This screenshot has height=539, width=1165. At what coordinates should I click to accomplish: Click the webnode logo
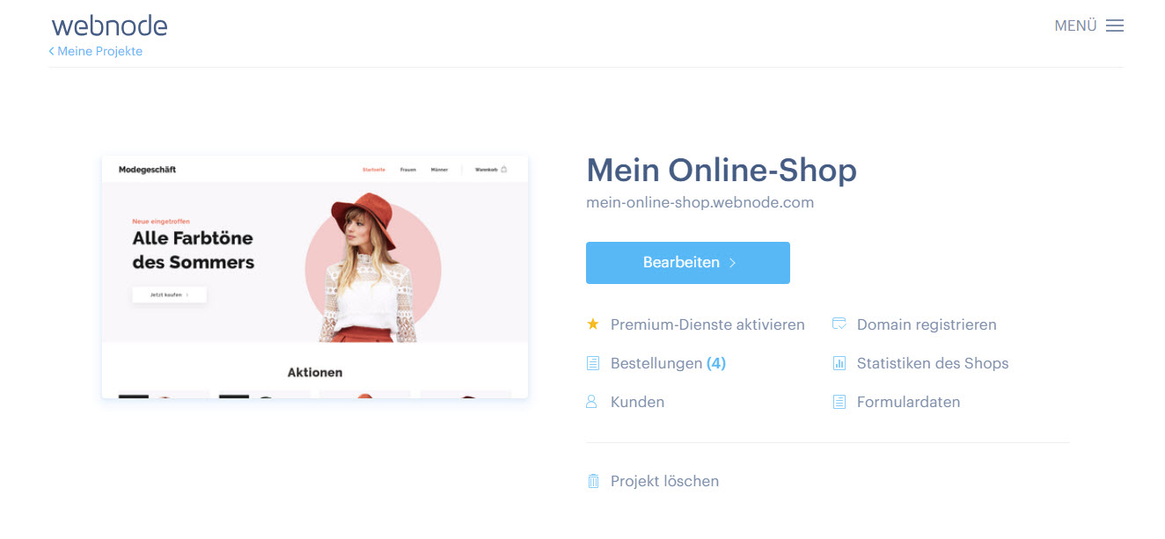click(x=109, y=25)
